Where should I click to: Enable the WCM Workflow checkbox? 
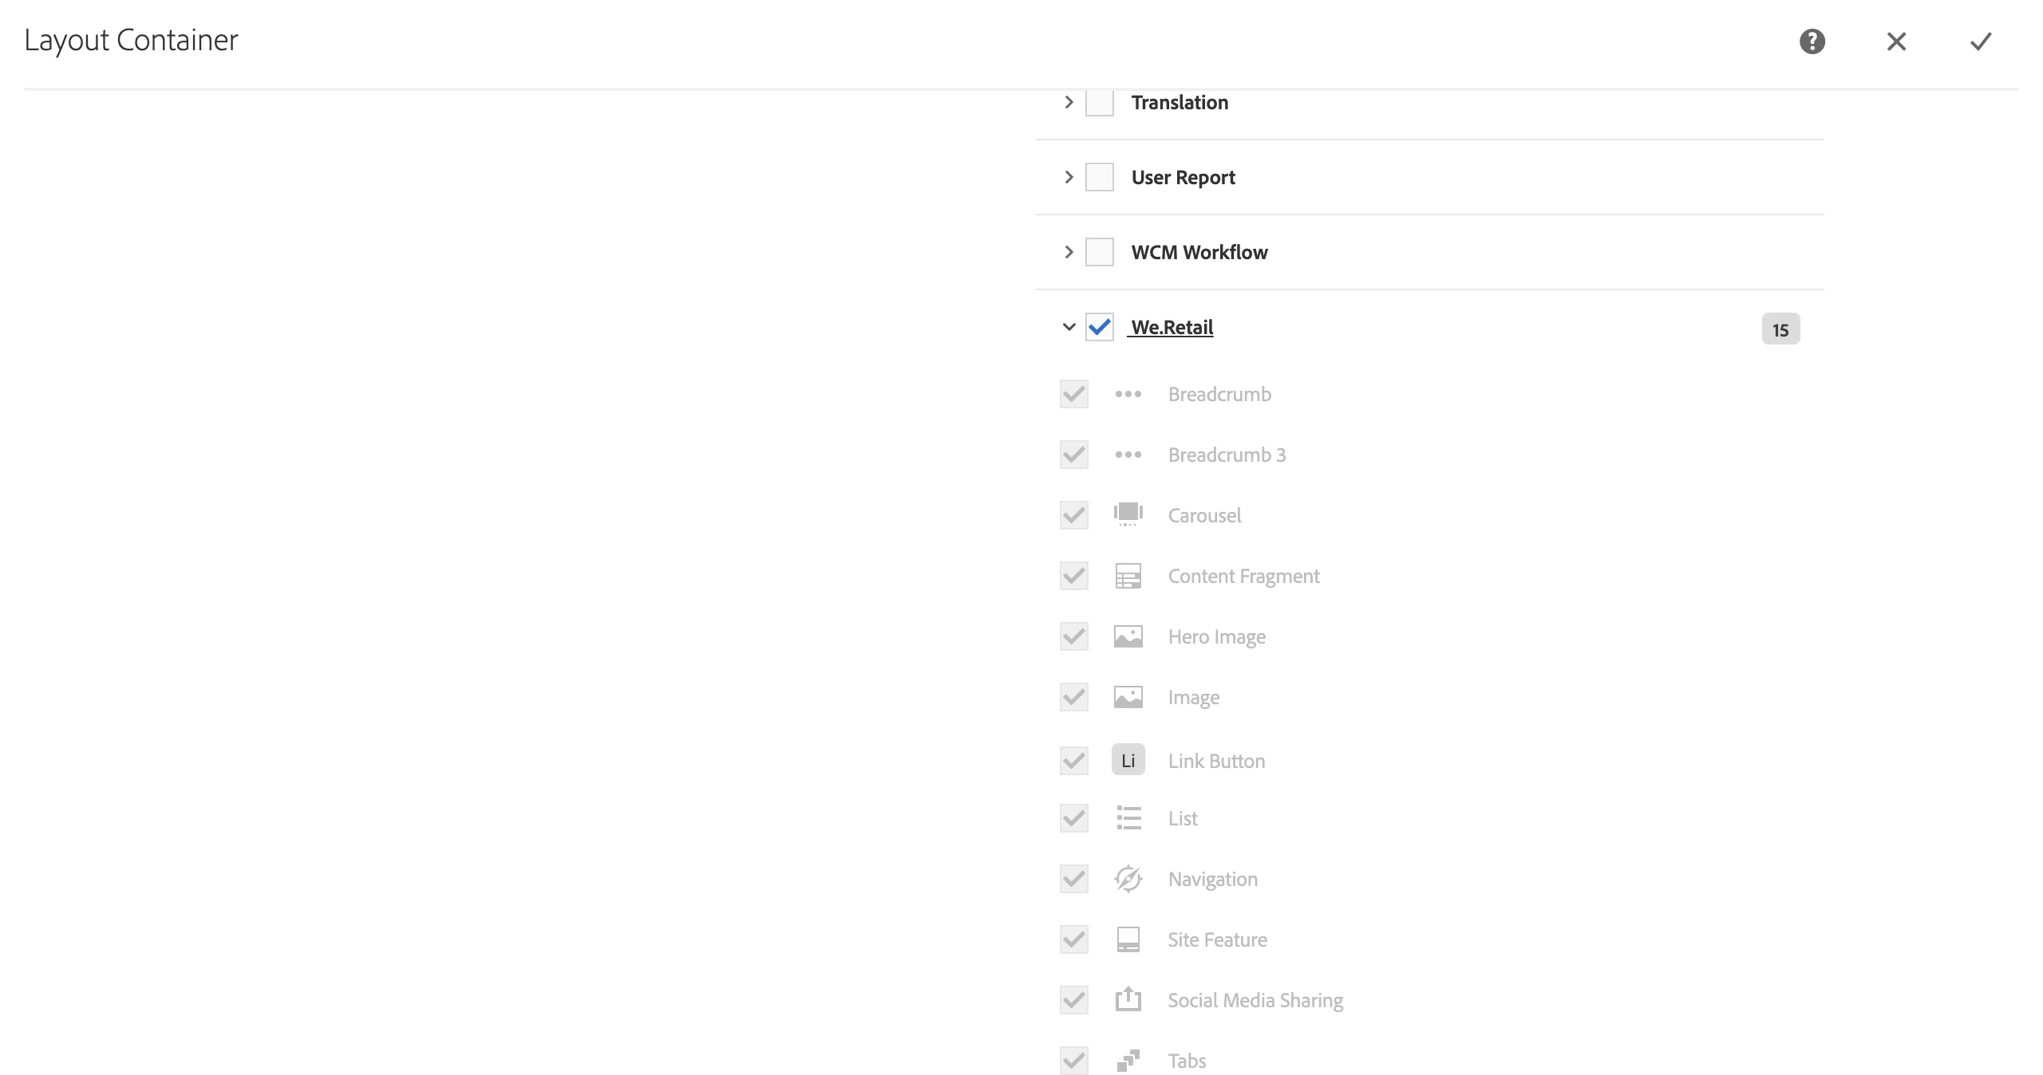click(1099, 252)
